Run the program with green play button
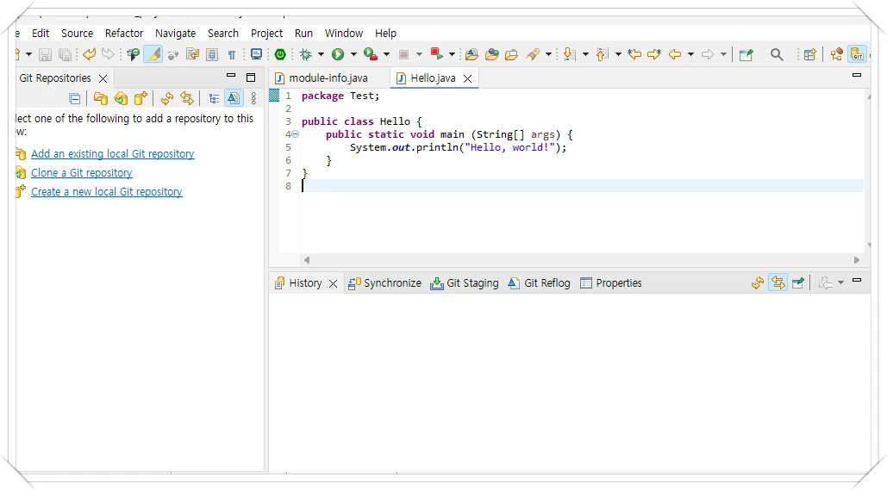887x490 pixels. pos(338,54)
